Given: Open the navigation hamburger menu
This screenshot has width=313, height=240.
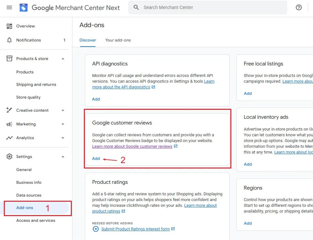Looking at the screenshot, I should coord(9,7).
